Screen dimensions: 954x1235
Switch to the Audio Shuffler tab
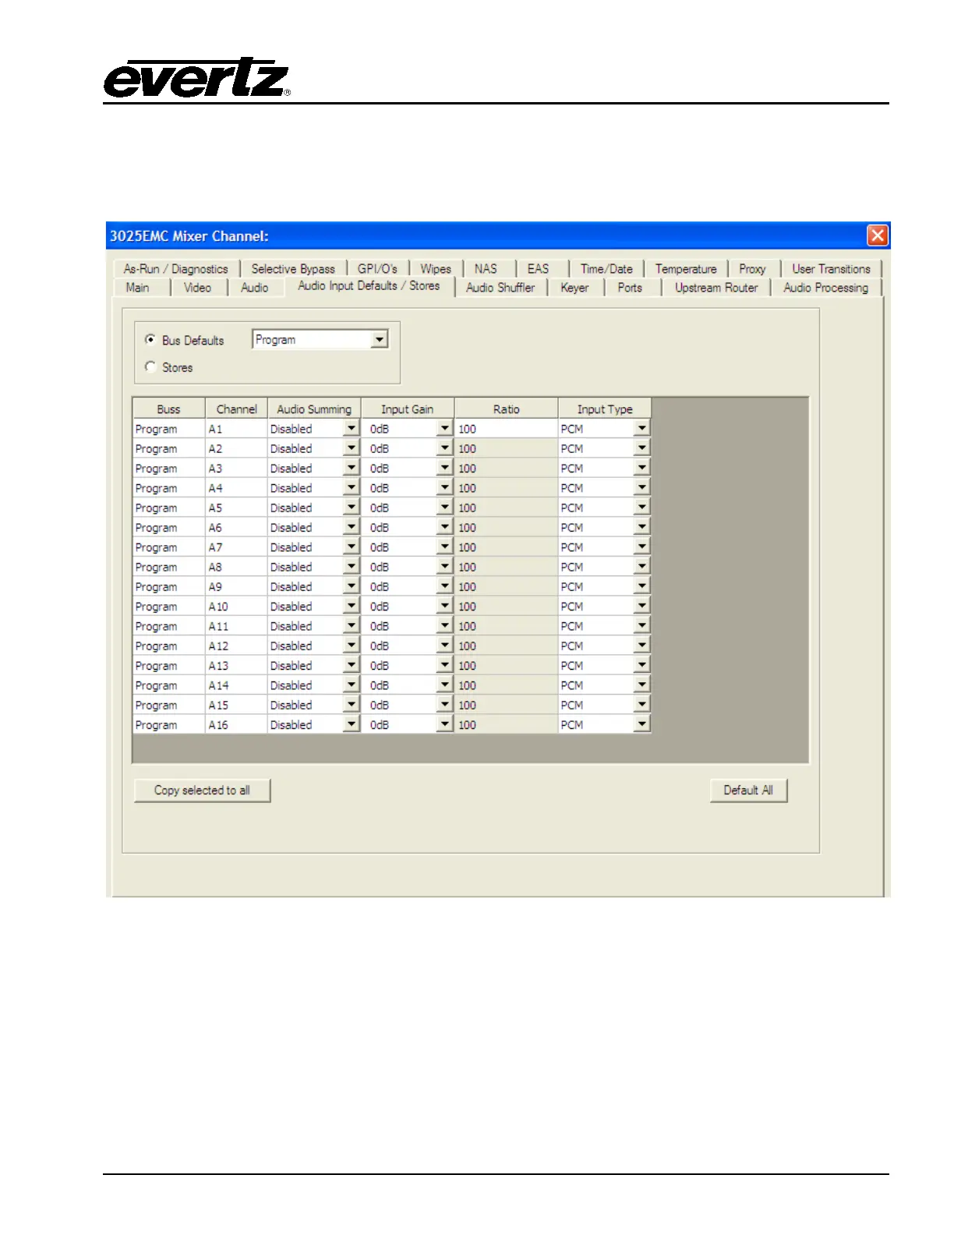click(x=500, y=288)
